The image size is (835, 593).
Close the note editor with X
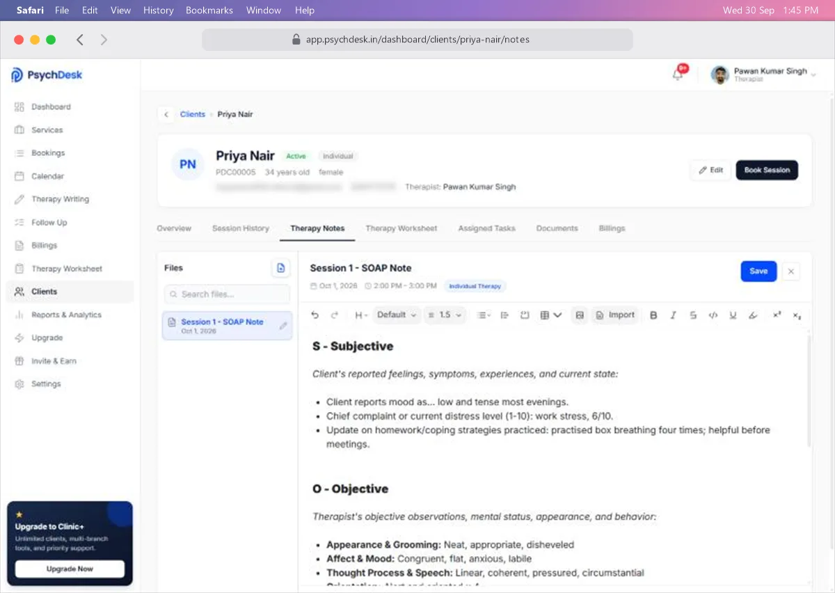click(x=790, y=271)
